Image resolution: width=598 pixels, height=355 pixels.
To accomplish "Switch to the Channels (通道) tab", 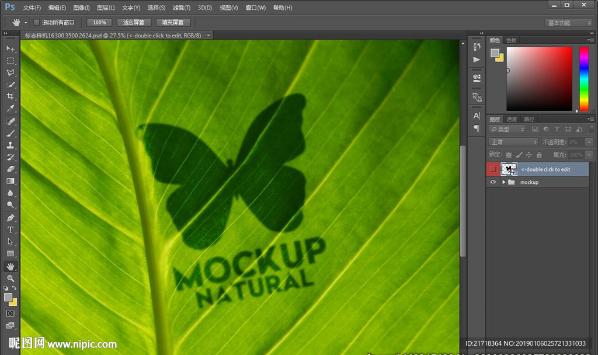I will (512, 119).
